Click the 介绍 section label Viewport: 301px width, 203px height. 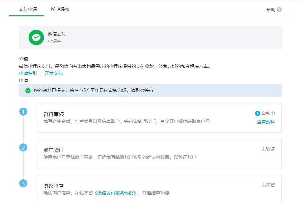point(23,59)
